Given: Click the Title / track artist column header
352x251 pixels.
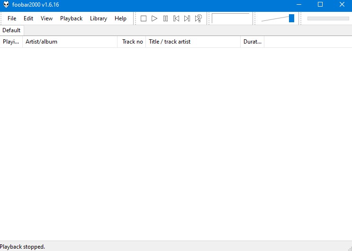Looking at the screenshot, I should click(193, 42).
